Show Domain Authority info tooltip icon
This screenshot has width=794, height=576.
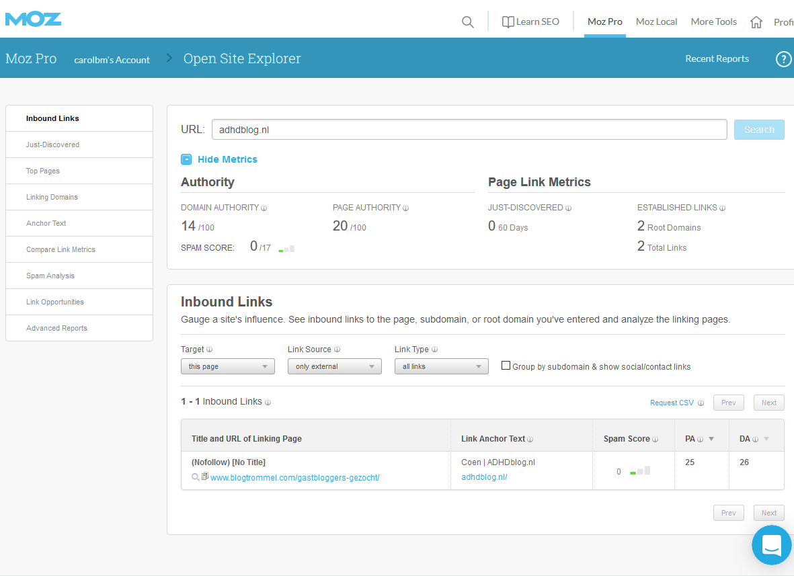(x=264, y=208)
